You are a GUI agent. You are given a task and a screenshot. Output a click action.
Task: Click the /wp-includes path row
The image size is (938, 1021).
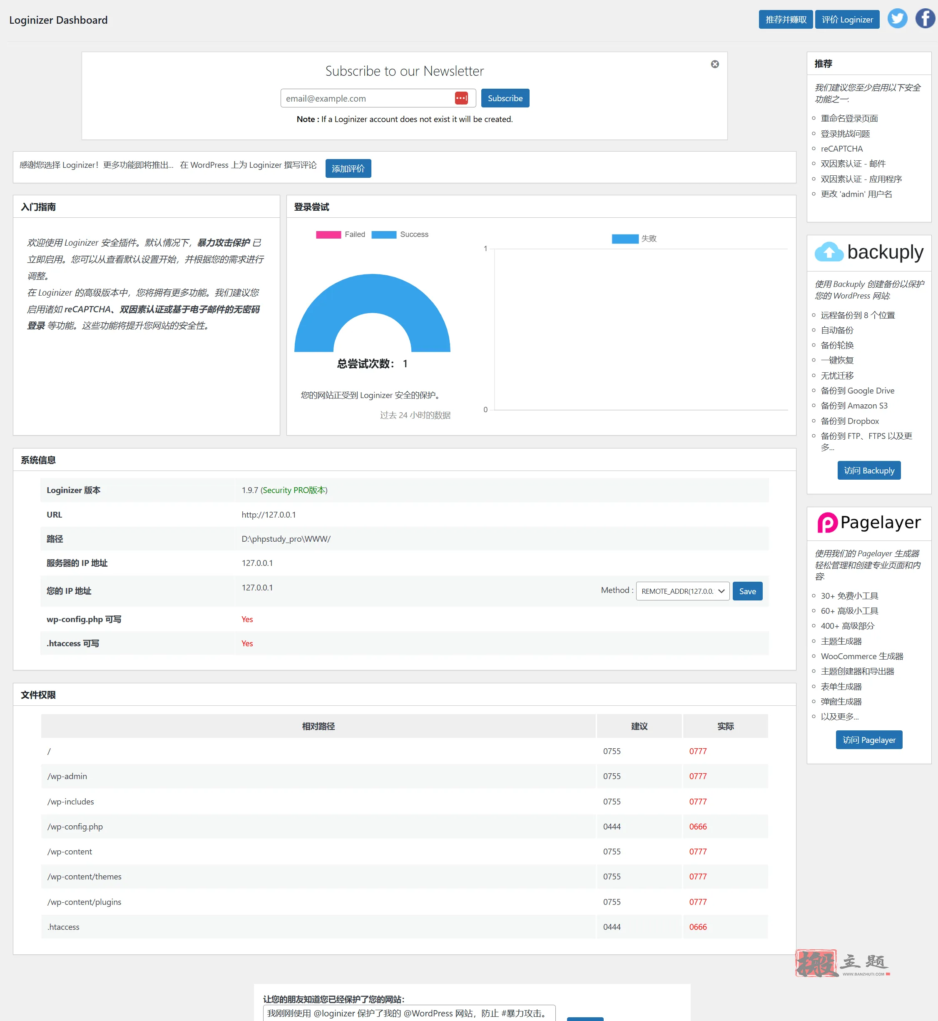point(405,802)
